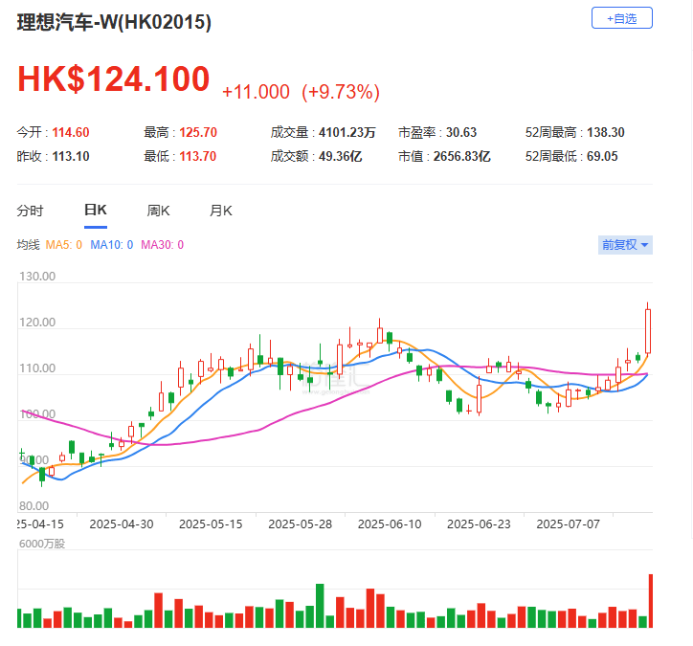Click the 2025-07-07 date axis label
The height and width of the screenshot is (646, 693).
(x=568, y=524)
